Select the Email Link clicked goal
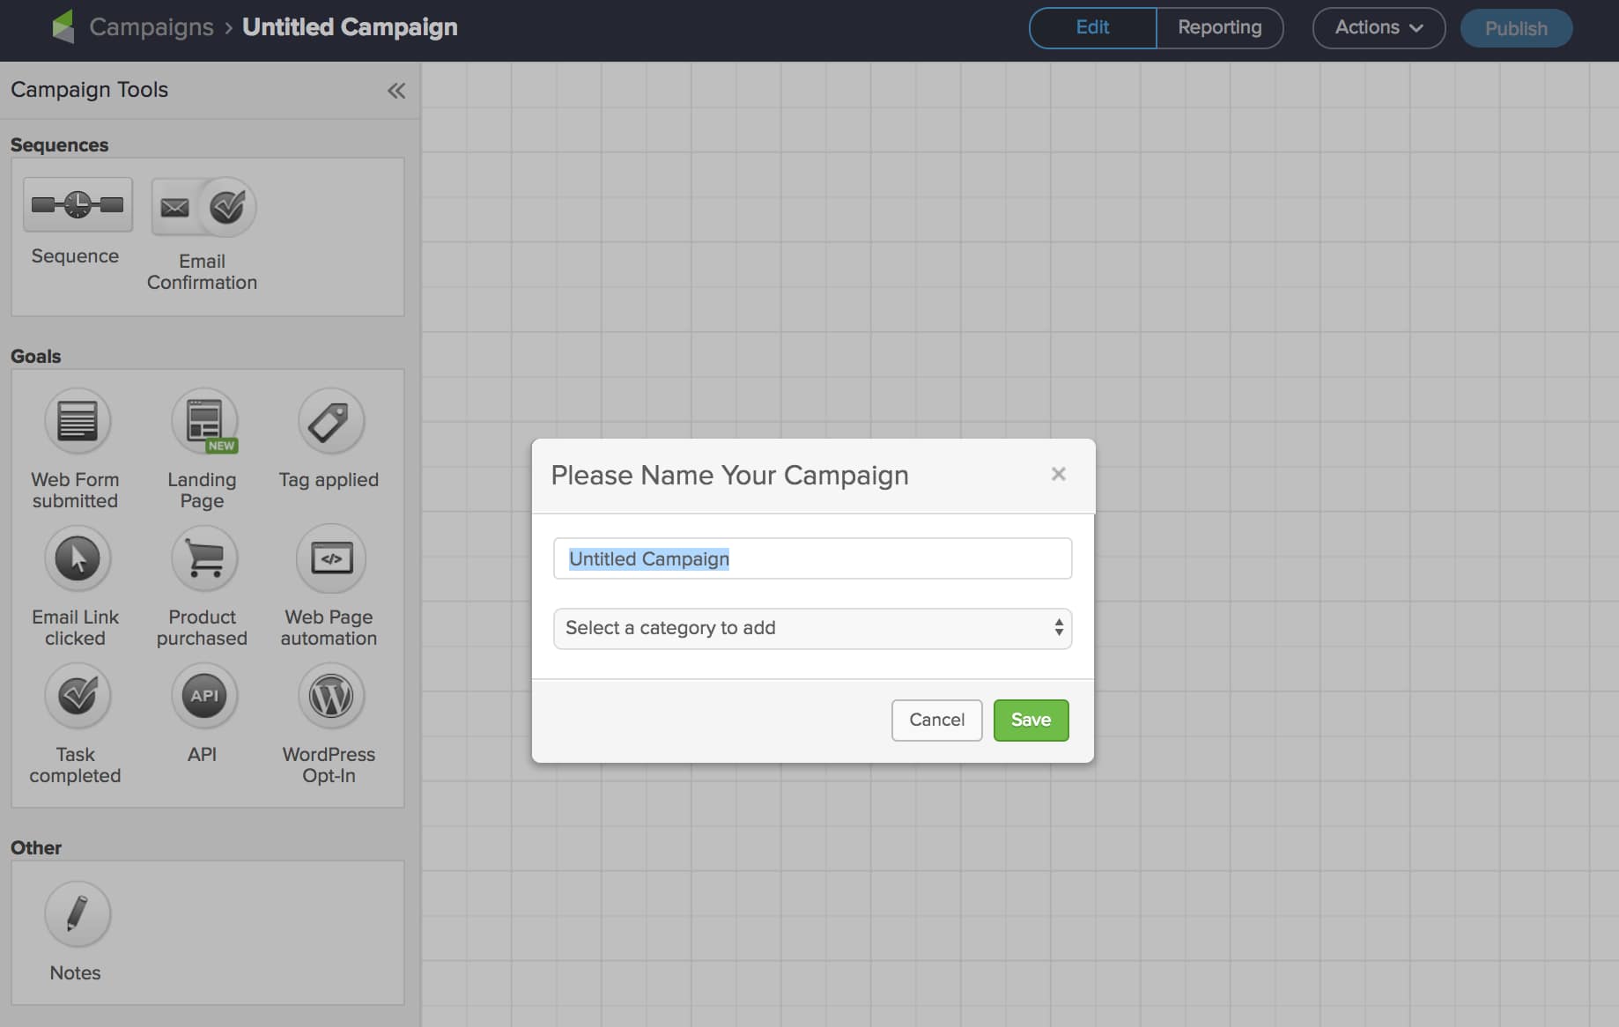Screen dimensions: 1619x1027 pos(77,558)
